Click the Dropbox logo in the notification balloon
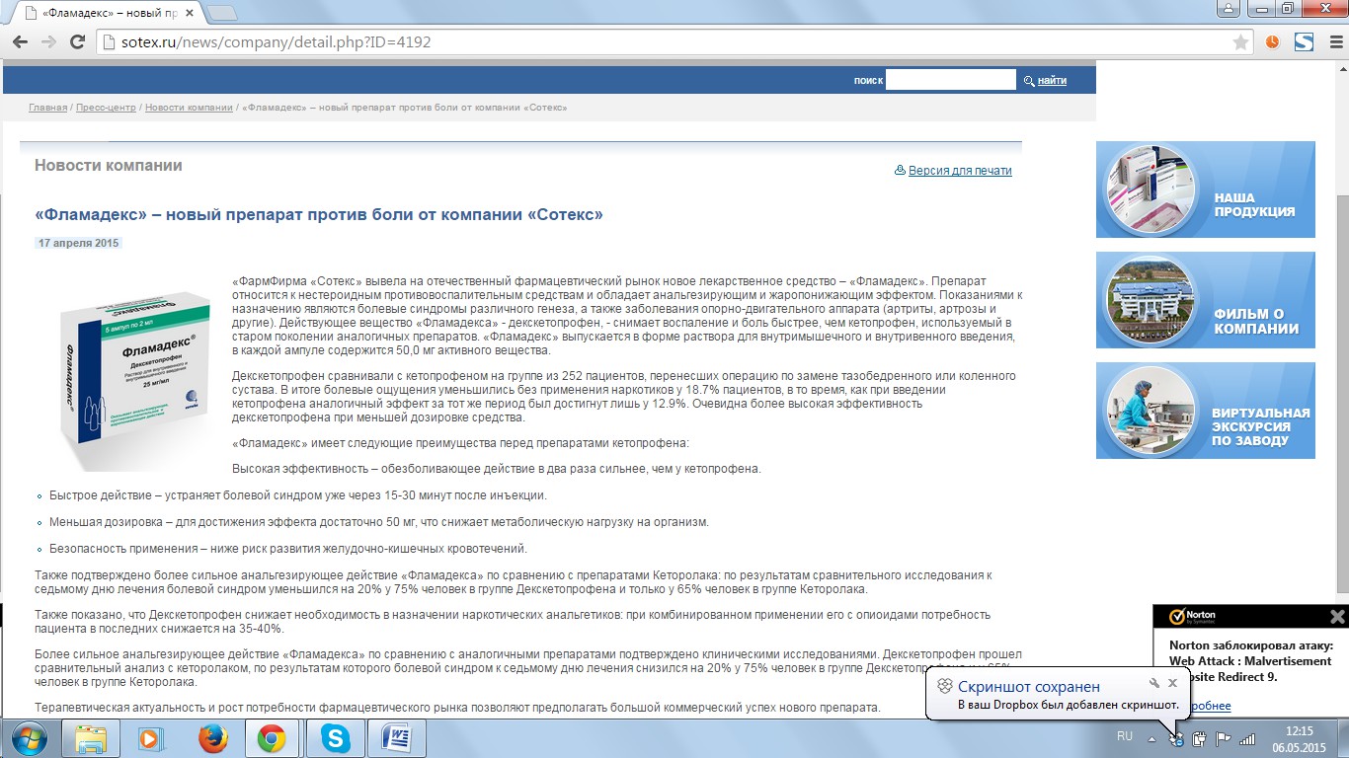Screen dimensions: 1349x758 945,686
